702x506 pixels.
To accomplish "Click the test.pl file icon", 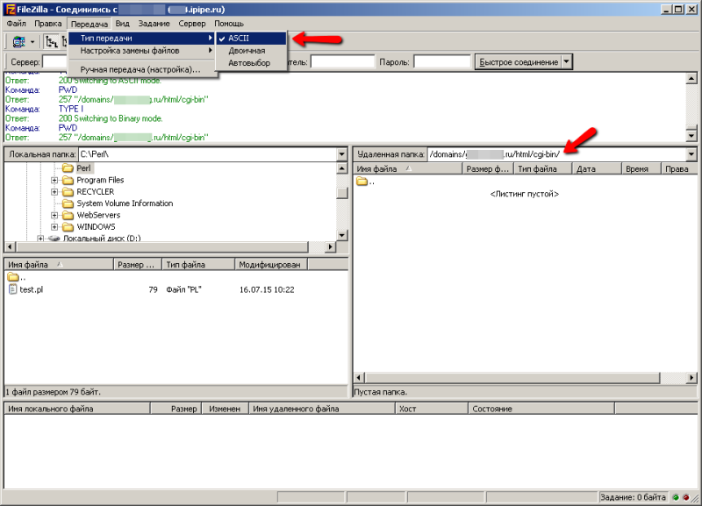I will pos(12,289).
